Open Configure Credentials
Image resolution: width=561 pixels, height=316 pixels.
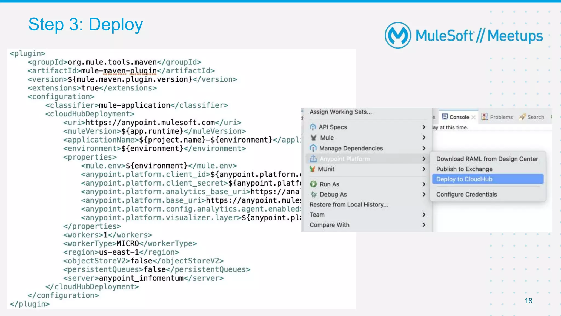[x=466, y=194]
